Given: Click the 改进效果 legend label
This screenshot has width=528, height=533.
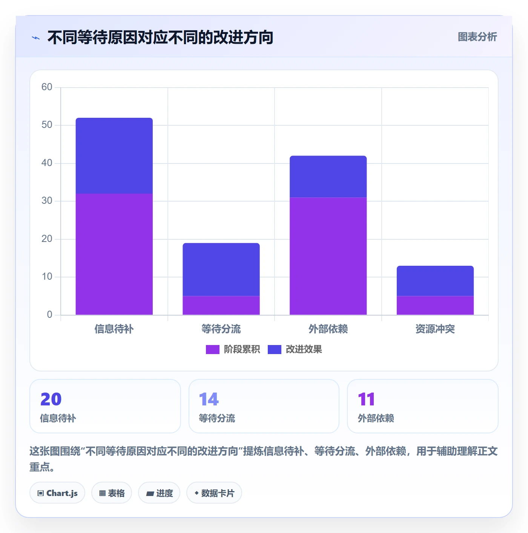Looking at the screenshot, I should tap(304, 350).
